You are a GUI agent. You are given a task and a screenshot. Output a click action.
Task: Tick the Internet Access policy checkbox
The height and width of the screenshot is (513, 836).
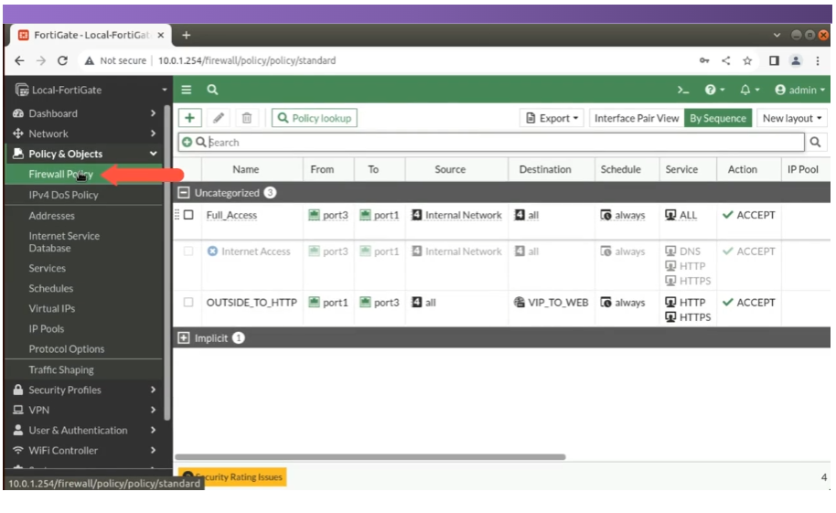[x=188, y=251]
